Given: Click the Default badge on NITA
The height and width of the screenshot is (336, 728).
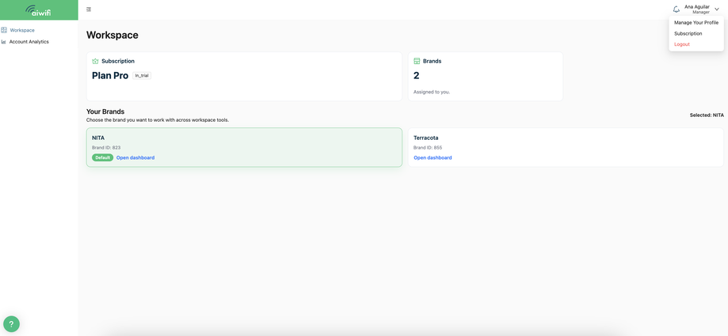Looking at the screenshot, I should pos(103,157).
